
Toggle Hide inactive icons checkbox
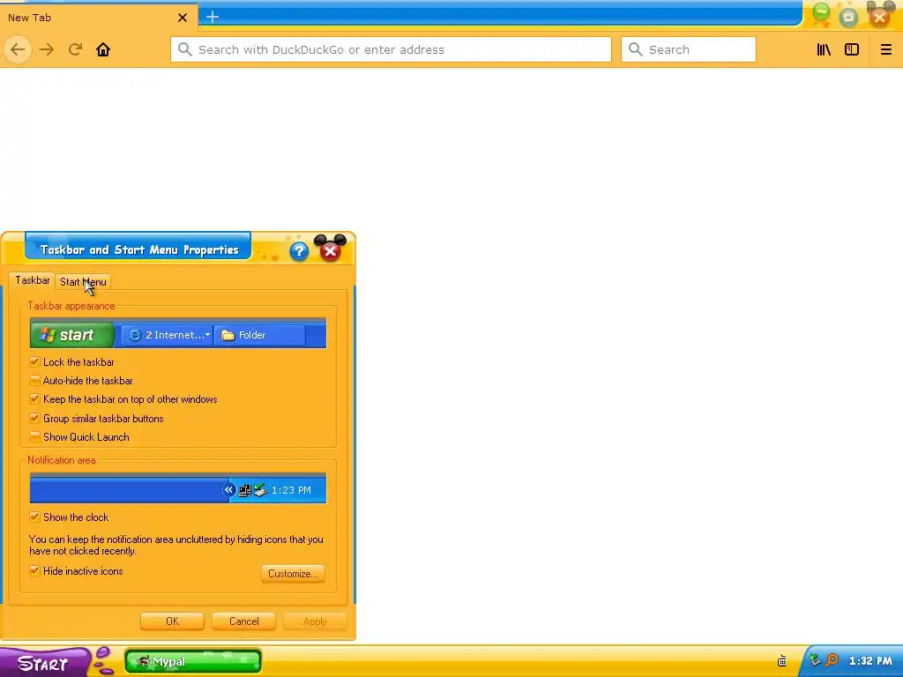pos(34,571)
